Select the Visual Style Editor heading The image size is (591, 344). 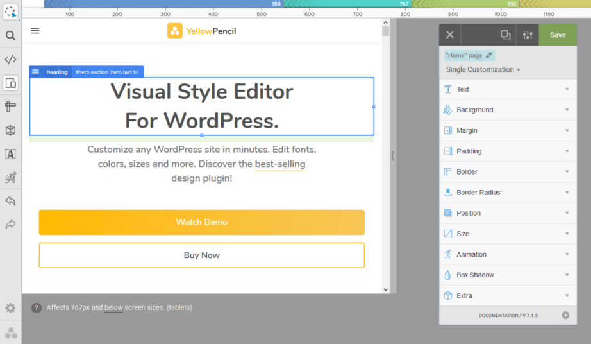(202, 107)
